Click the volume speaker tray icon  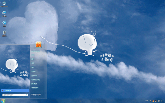(161, 101)
